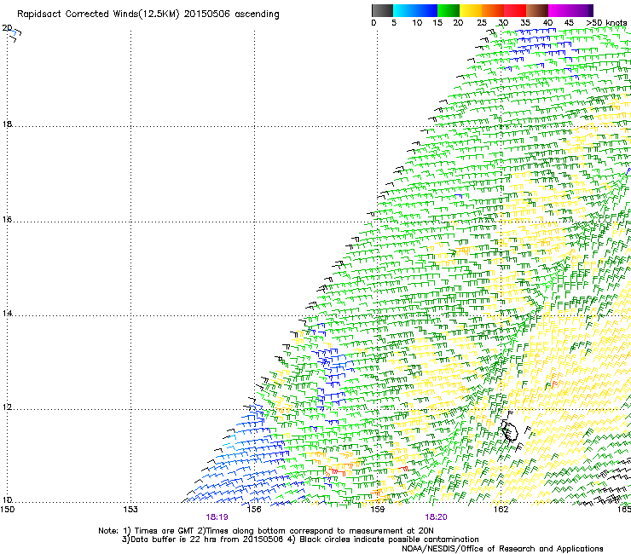Click the "40" colorbar tick label
The width and height of the screenshot is (631, 554).
coord(547,23)
